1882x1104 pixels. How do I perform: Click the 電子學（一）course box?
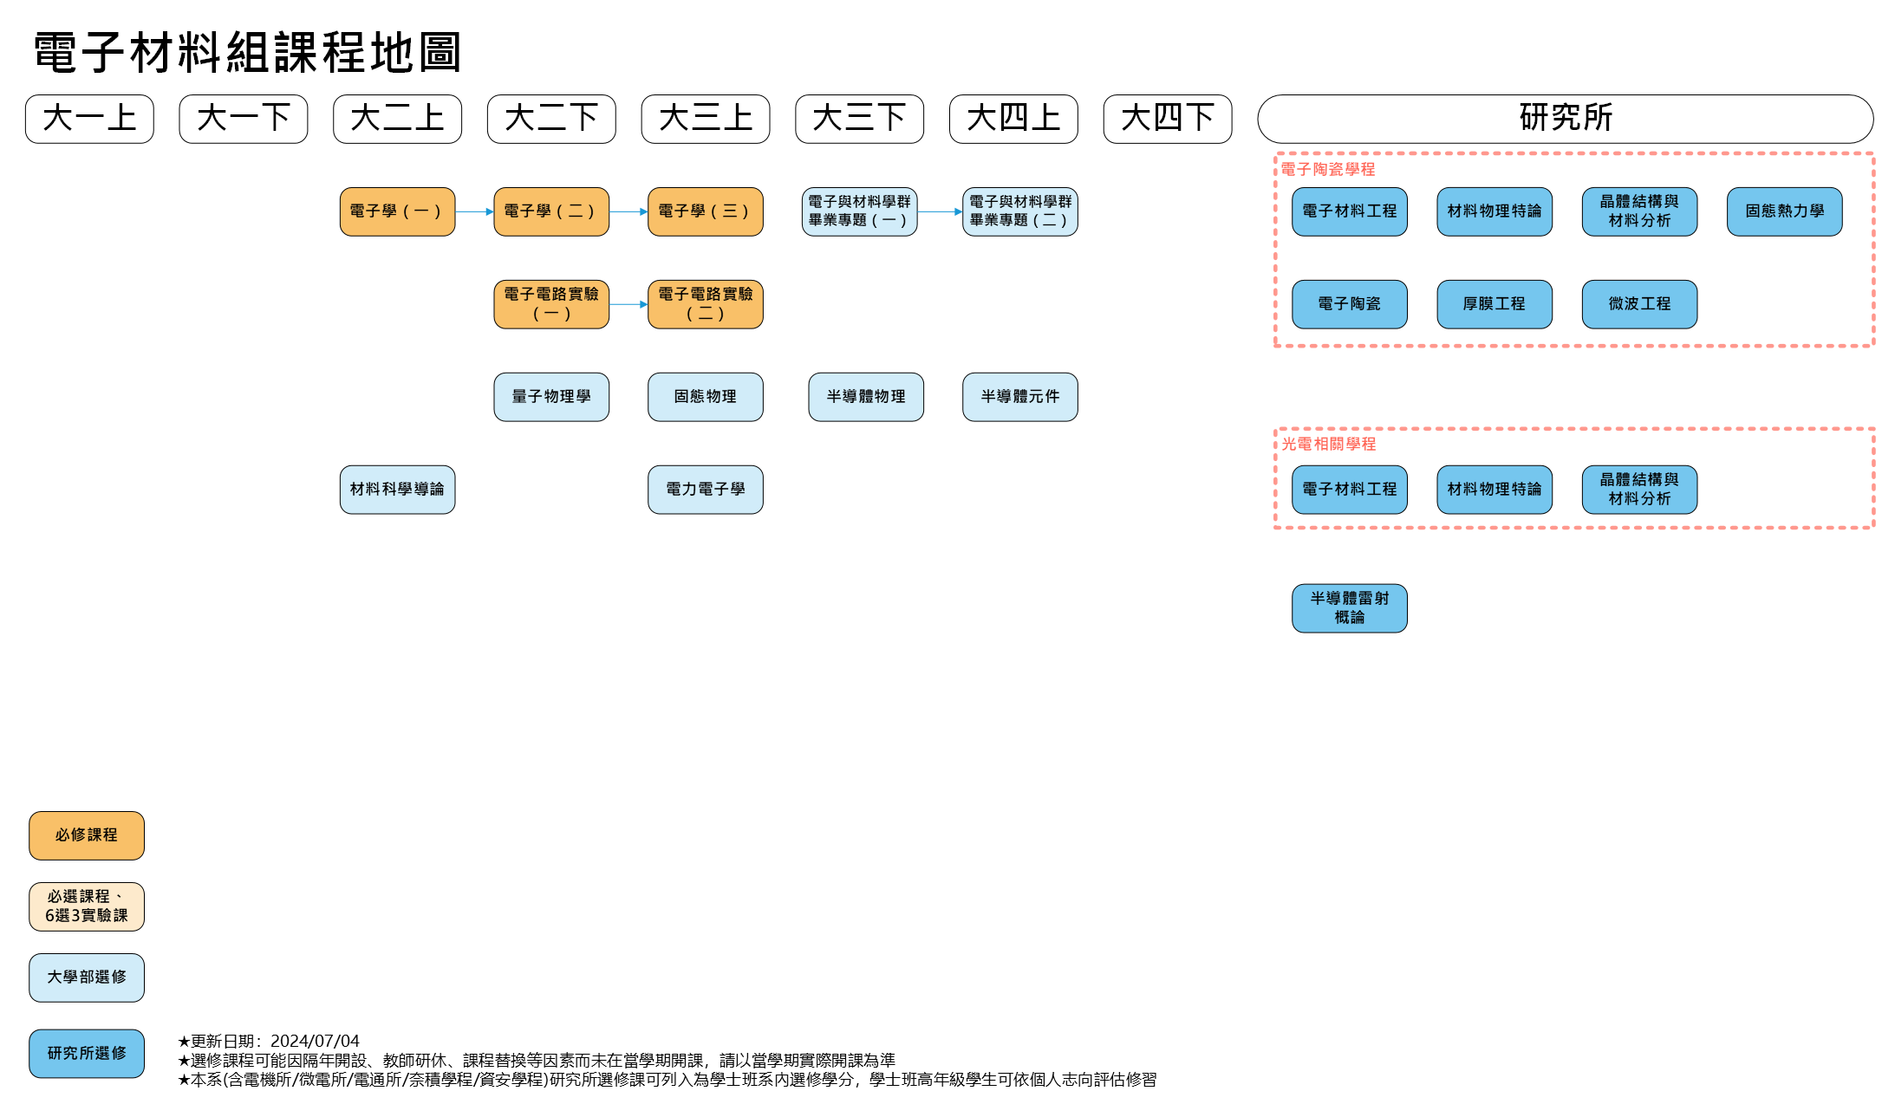pyautogui.click(x=397, y=211)
